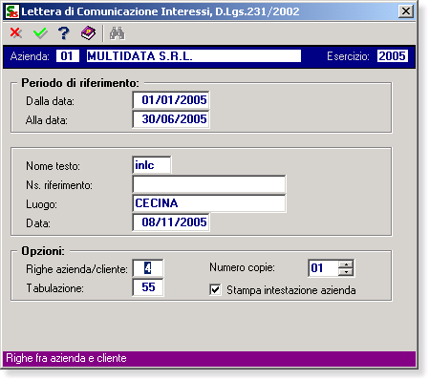429x380 pixels.
Task: Click the 'Ns. riferimento:' label
Action: coord(59,185)
